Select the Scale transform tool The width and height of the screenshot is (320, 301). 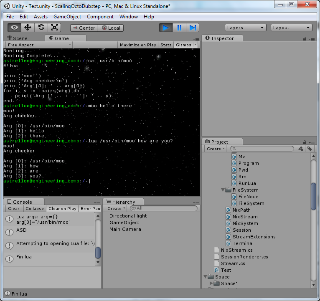(54, 28)
